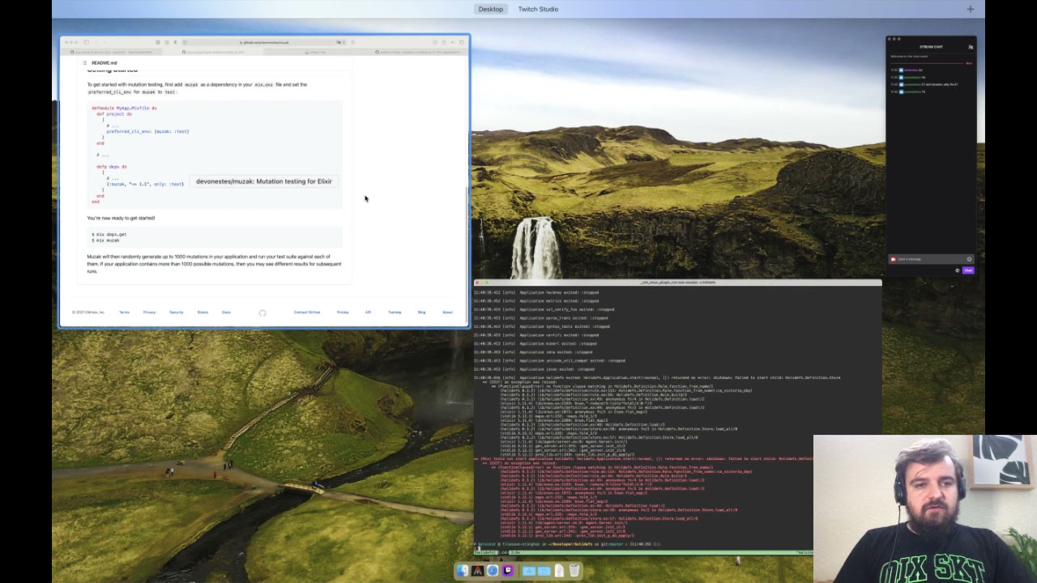Select the third Safari tab
This screenshot has width=1037, height=583.
316,52
